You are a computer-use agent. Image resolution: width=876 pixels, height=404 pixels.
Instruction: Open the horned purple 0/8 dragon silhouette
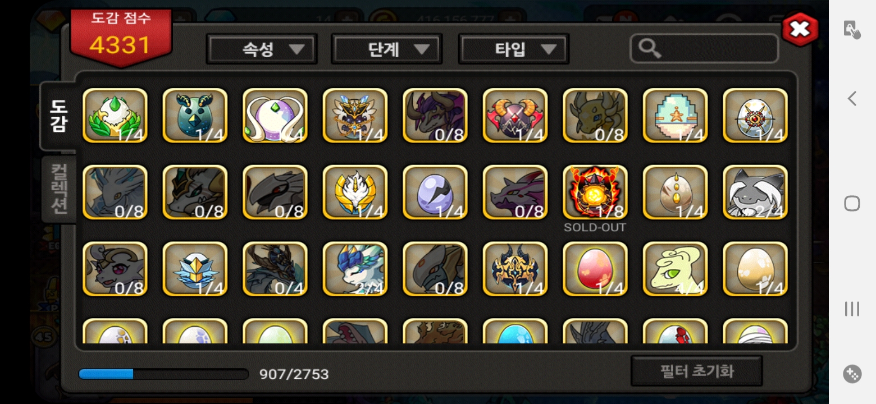click(435, 115)
